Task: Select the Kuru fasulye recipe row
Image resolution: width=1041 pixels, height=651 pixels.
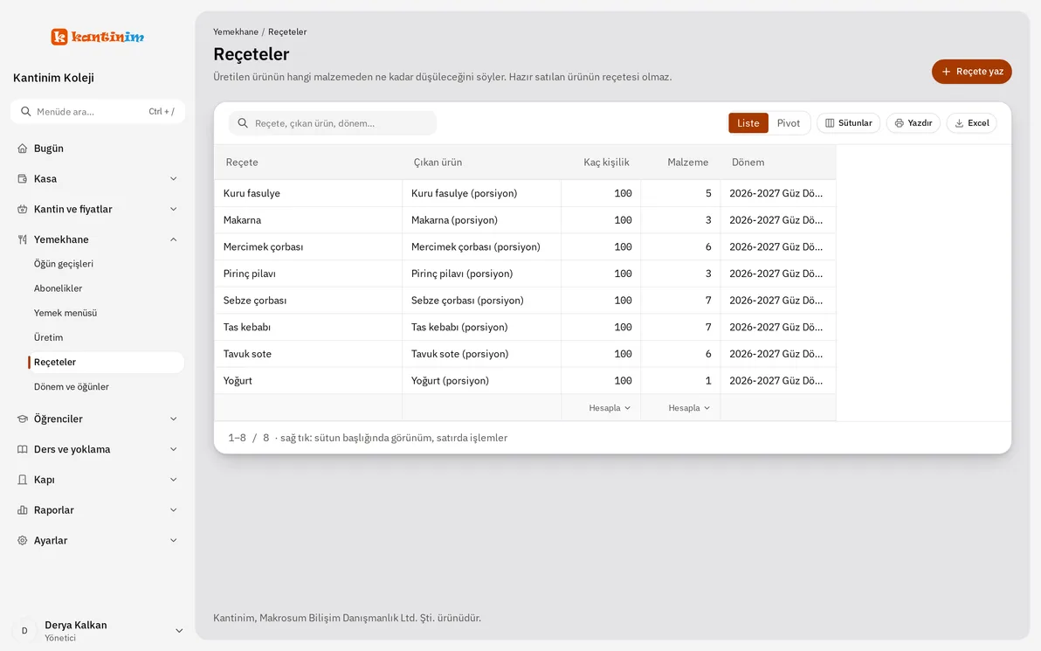Action: pyautogui.click(x=525, y=193)
